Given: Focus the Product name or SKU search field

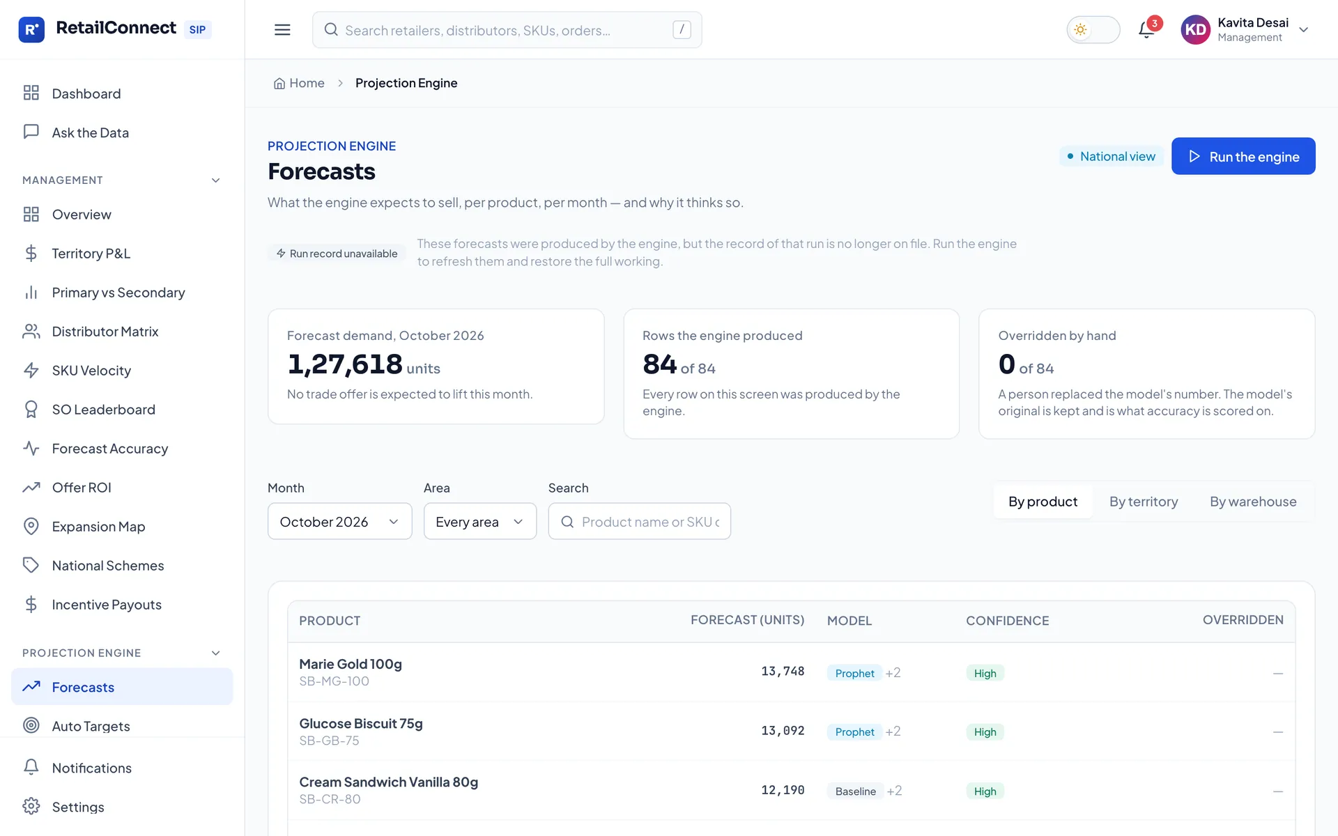Looking at the screenshot, I should [640, 521].
